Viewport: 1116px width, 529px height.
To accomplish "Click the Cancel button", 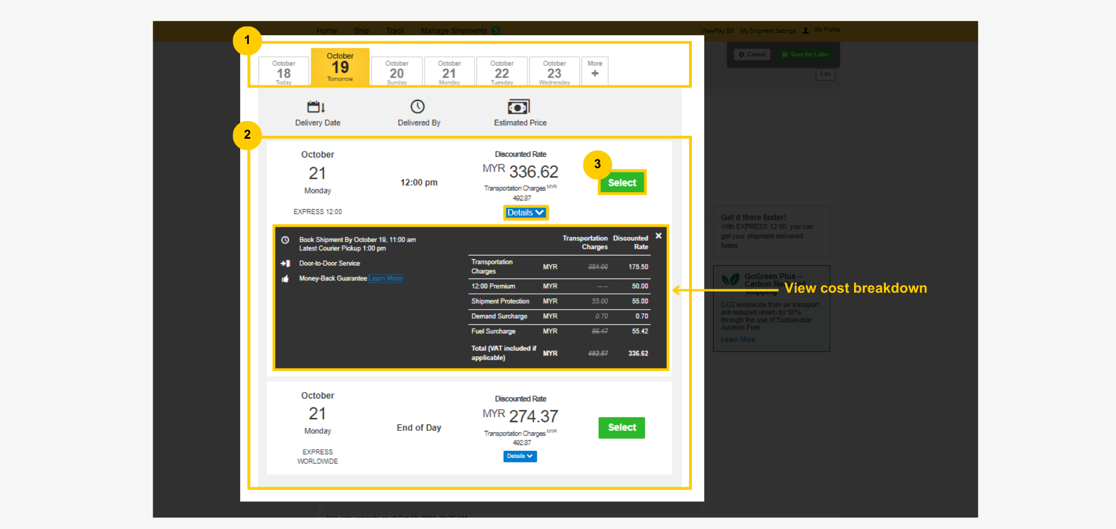I will point(752,54).
